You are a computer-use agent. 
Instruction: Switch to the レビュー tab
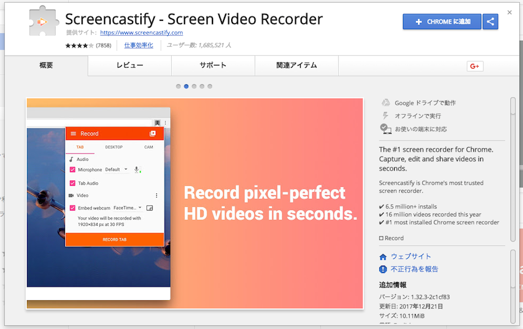(x=130, y=66)
